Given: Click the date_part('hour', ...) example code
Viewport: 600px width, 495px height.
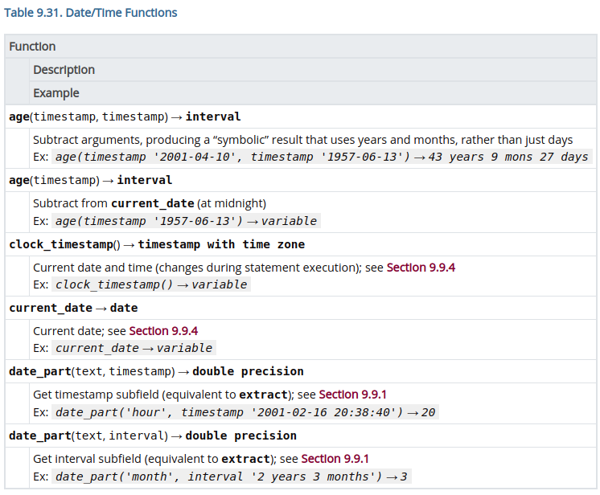Looking at the screenshot, I should pos(245,412).
